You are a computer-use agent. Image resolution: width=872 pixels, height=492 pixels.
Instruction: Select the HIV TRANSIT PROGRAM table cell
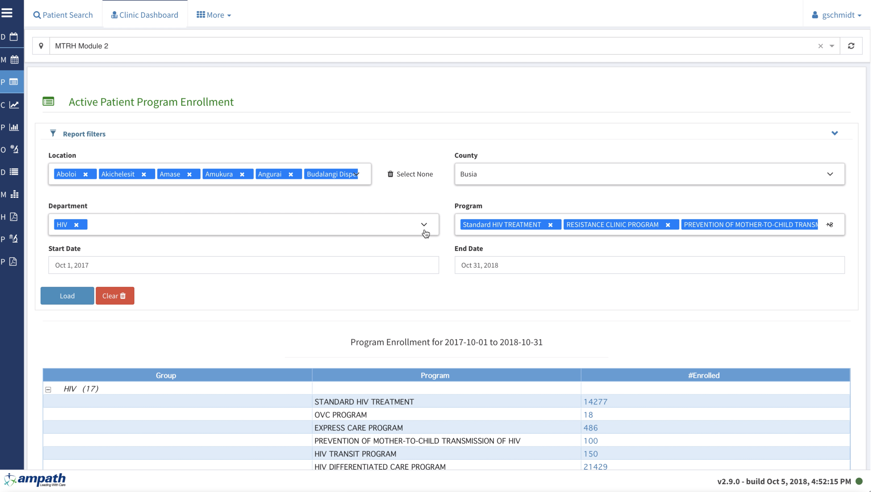click(x=446, y=454)
